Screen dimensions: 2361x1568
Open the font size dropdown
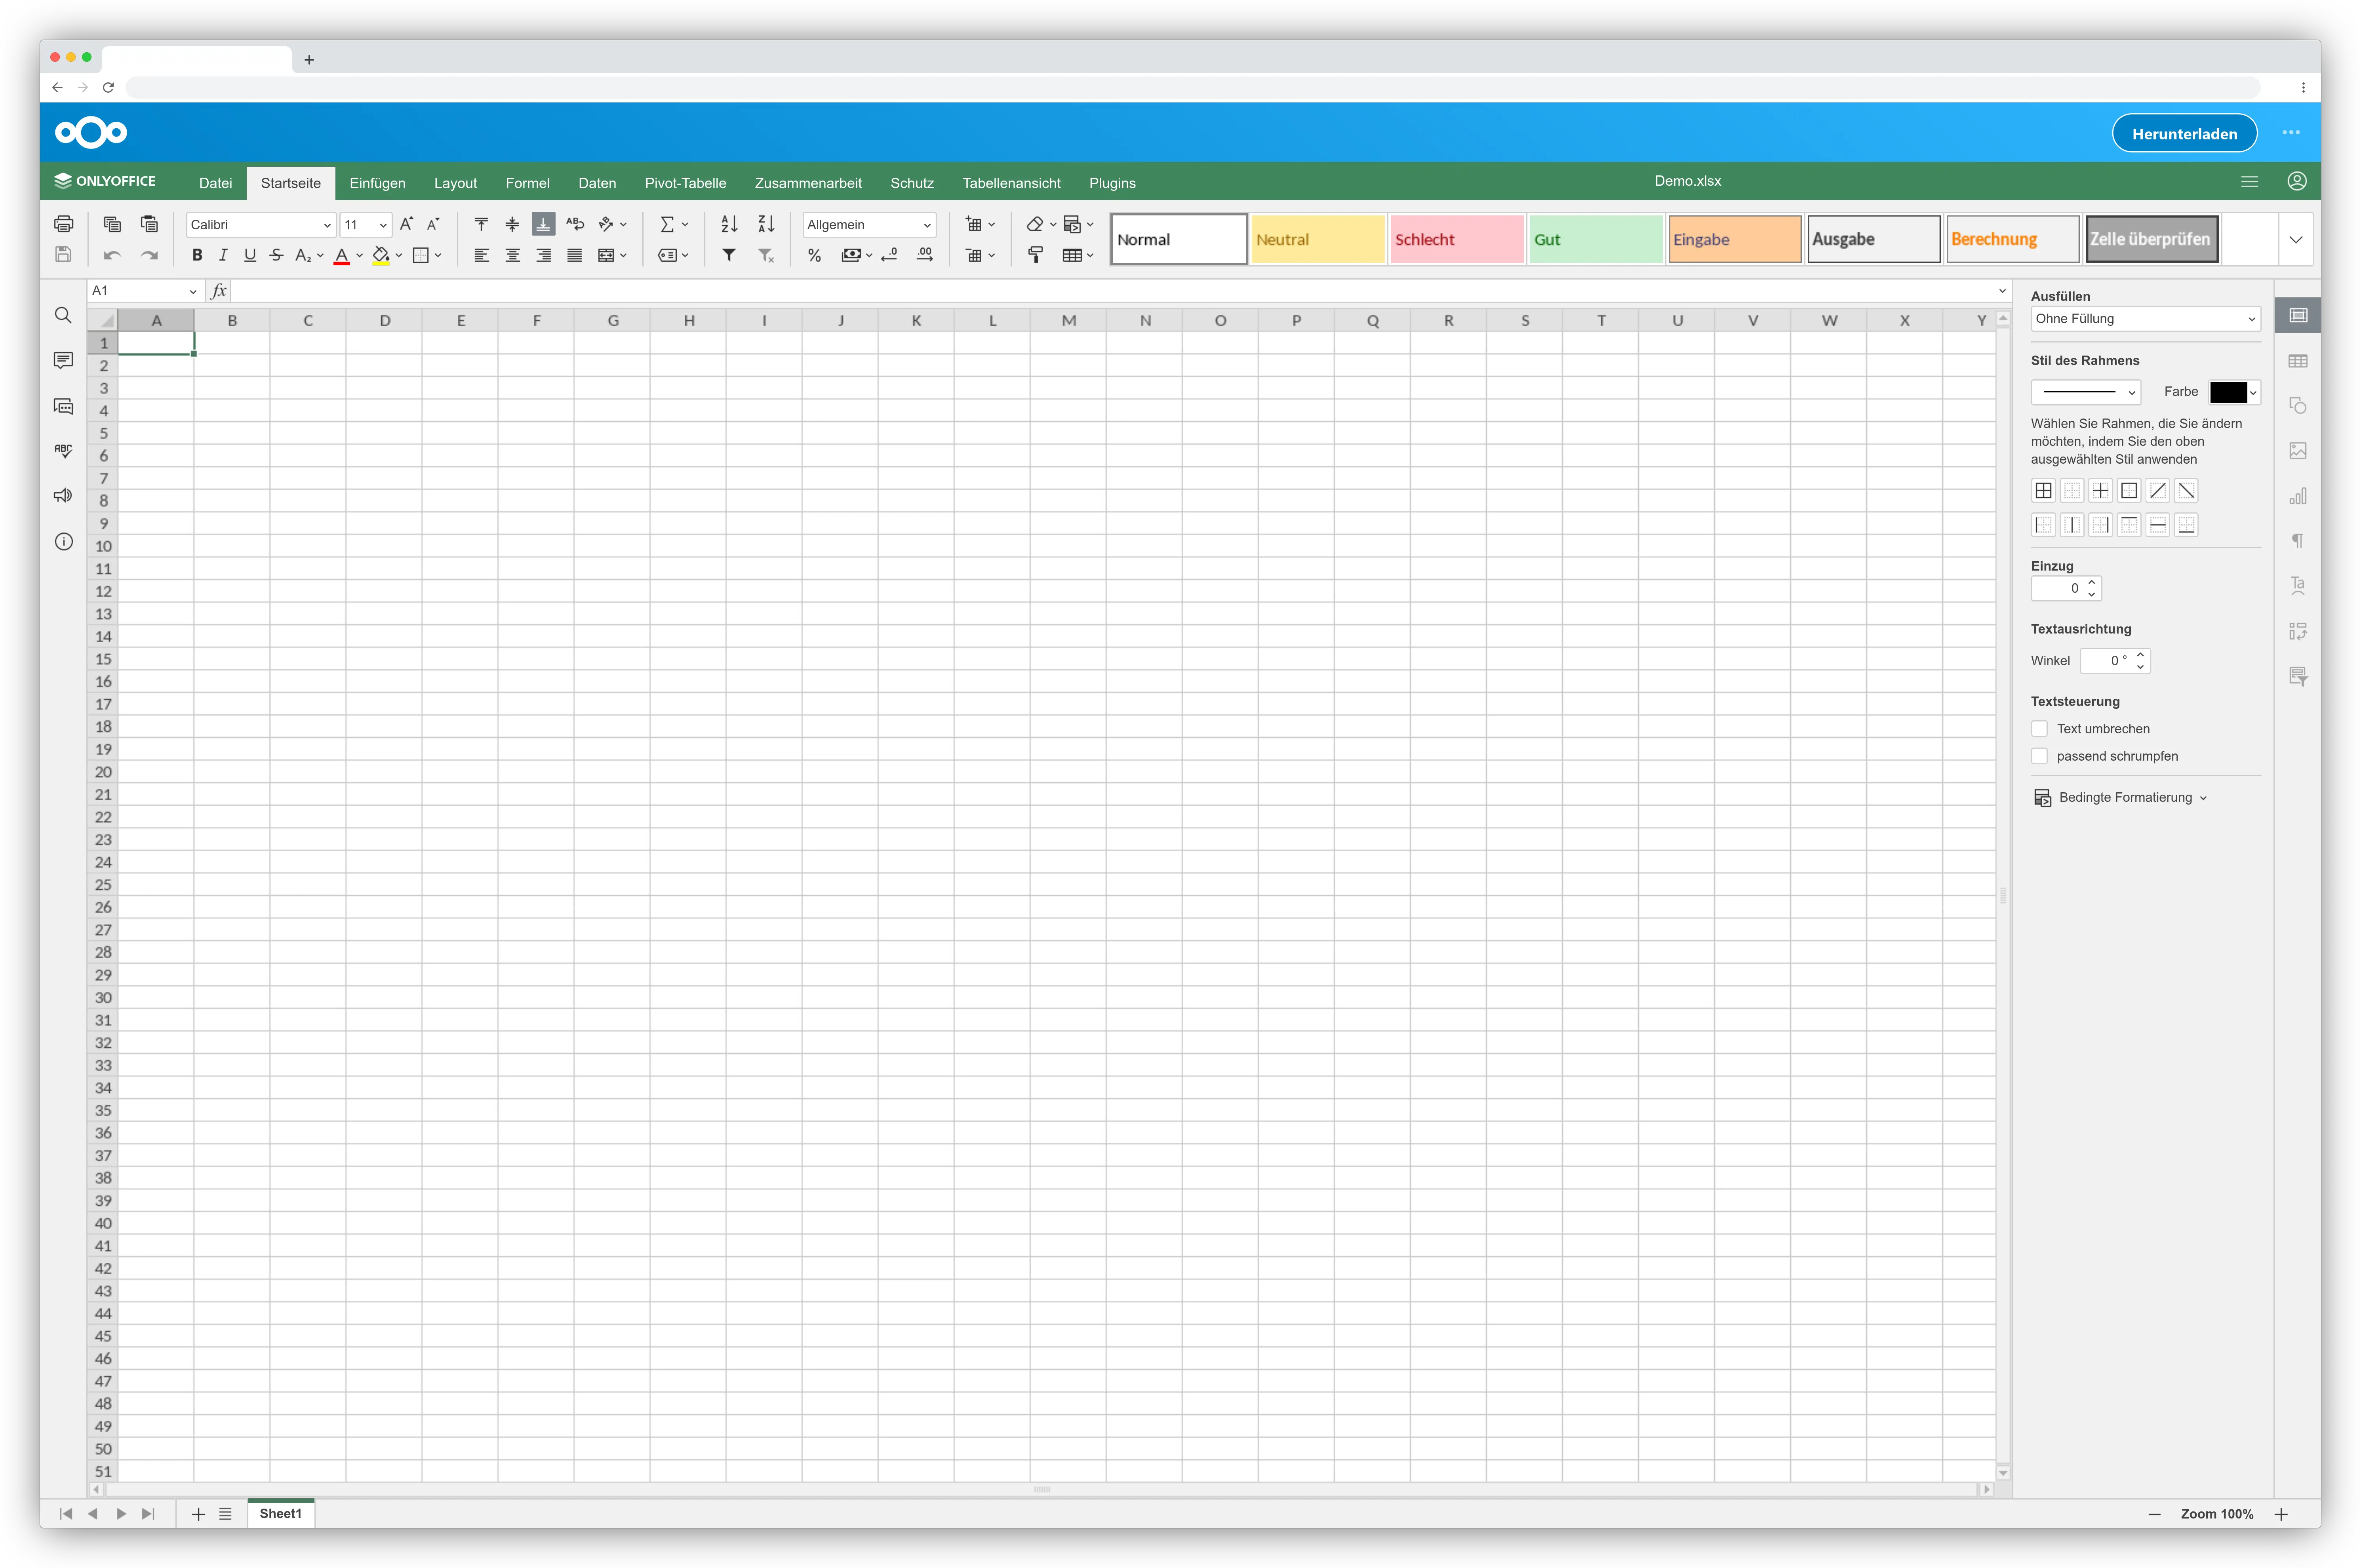(382, 225)
